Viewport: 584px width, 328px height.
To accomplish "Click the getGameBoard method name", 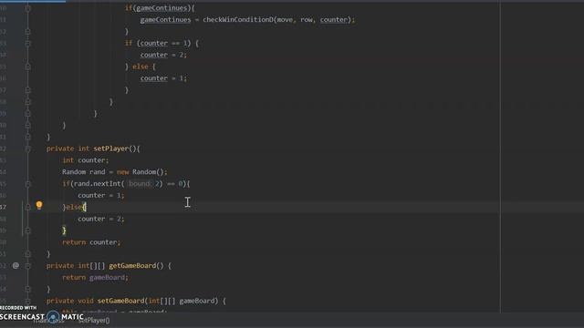I will (x=132, y=265).
